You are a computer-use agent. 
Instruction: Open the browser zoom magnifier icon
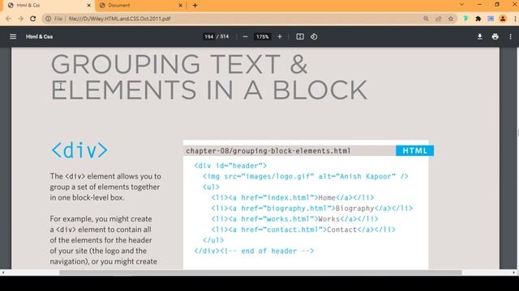(x=426, y=19)
